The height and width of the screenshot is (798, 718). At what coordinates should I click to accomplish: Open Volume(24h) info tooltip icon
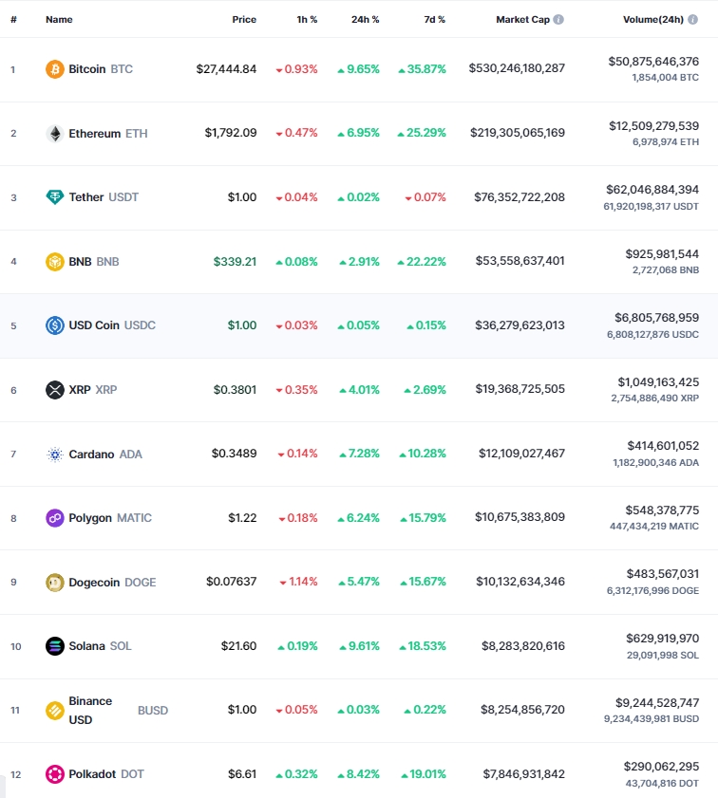coord(692,19)
